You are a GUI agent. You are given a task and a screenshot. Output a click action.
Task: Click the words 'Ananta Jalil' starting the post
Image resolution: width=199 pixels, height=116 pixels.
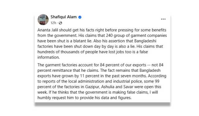(48, 30)
